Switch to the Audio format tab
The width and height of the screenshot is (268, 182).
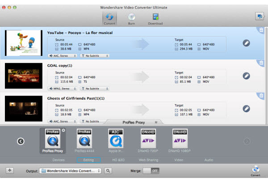click(209, 160)
